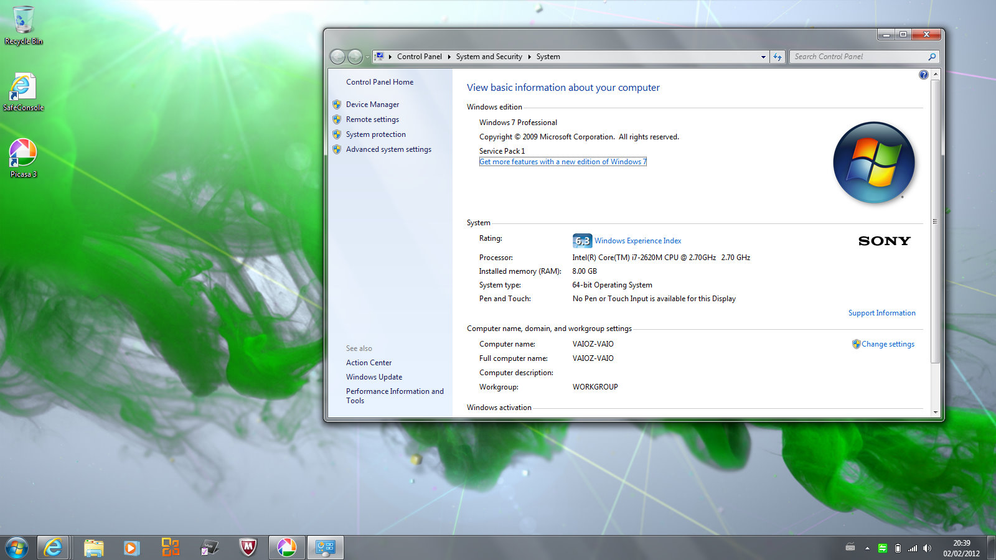
Task: Open the Recycle Bin desktop icon
Action: (x=24, y=26)
